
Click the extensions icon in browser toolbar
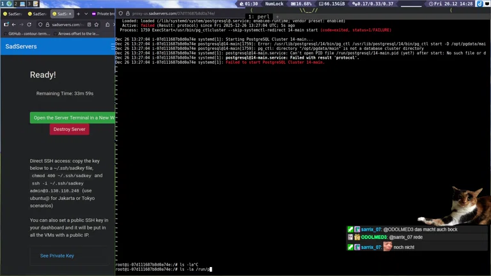click(x=107, y=24)
